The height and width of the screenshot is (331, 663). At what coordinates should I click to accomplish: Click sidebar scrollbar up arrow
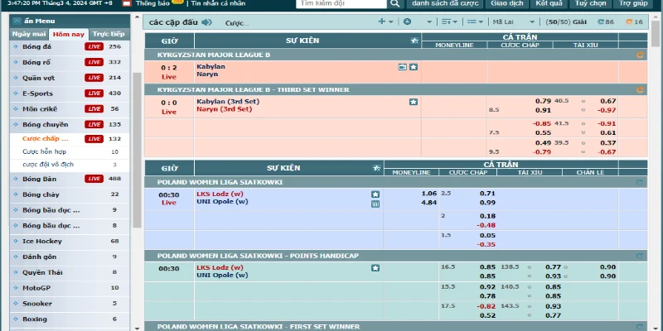pyautogui.click(x=137, y=17)
